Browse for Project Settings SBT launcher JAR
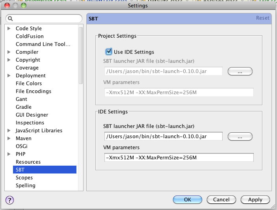The height and width of the screenshot is (210, 277). click(x=240, y=71)
